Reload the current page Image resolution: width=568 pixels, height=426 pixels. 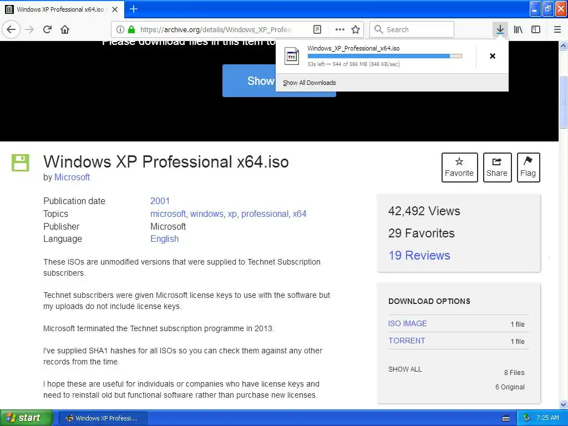click(x=47, y=29)
